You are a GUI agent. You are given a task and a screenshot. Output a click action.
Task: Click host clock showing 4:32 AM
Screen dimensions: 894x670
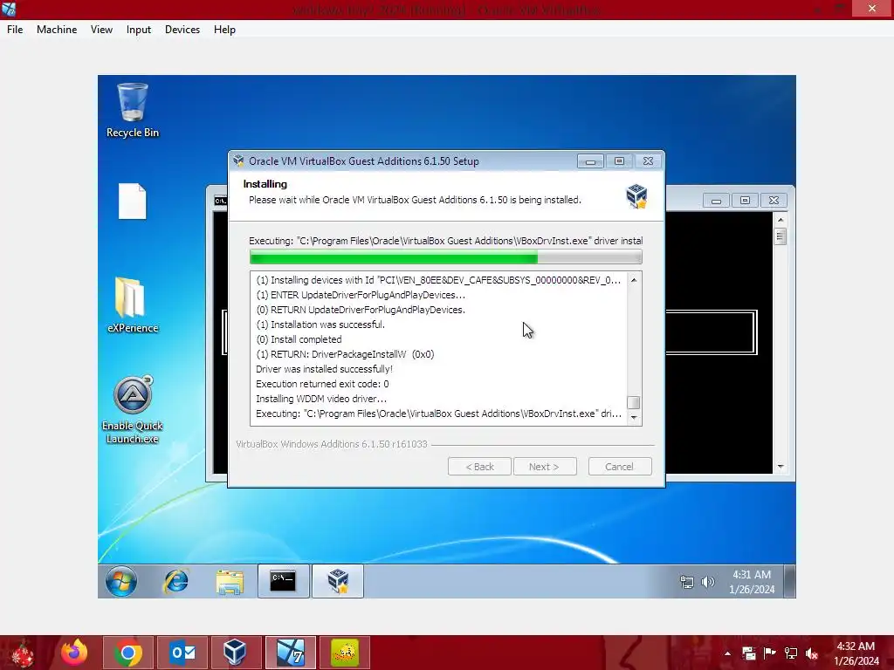(856, 653)
